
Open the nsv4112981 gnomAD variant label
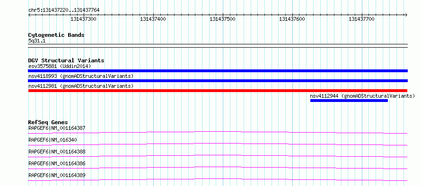81,86
